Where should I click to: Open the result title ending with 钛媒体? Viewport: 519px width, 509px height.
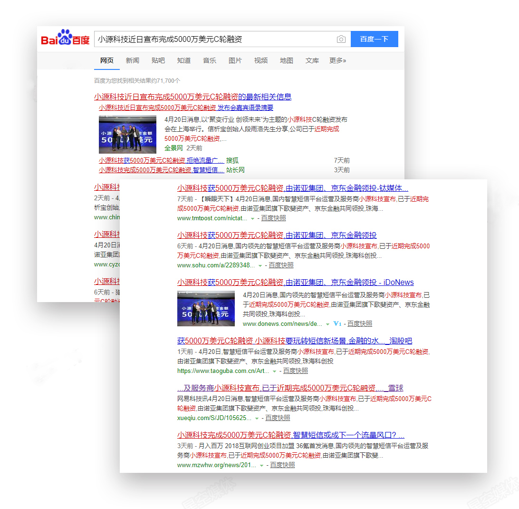[293, 188]
